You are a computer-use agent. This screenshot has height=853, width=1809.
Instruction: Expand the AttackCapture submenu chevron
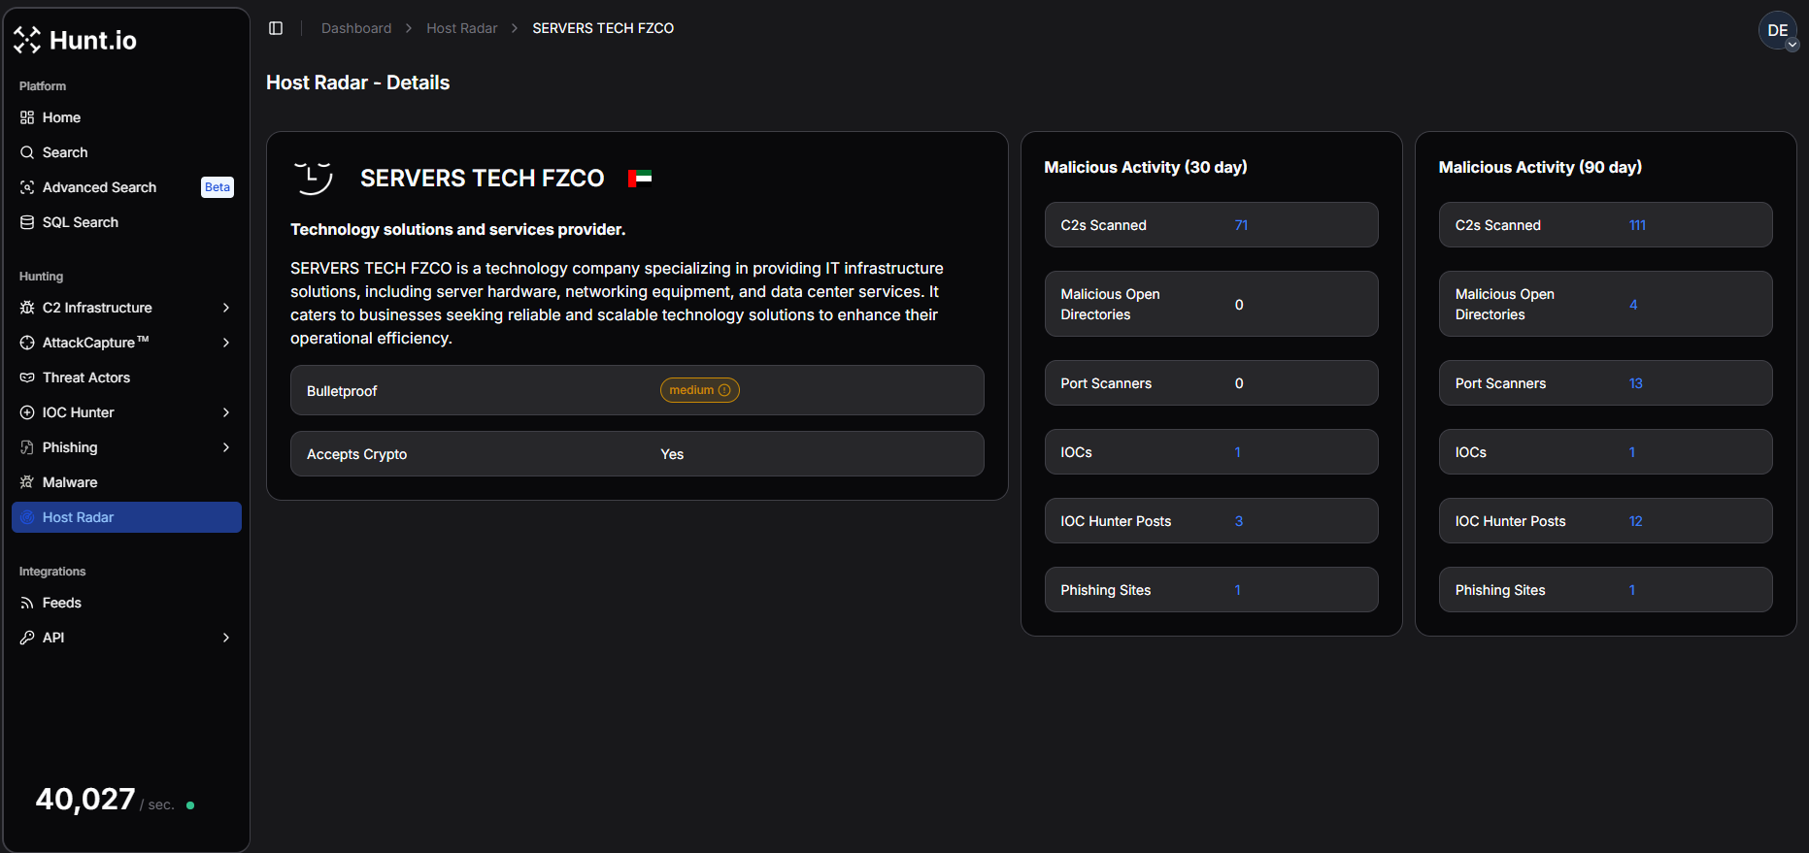point(226,343)
